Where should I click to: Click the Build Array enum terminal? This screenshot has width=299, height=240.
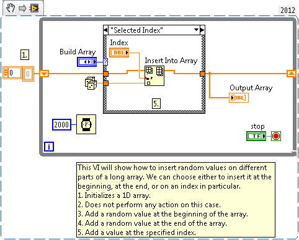click(87, 62)
